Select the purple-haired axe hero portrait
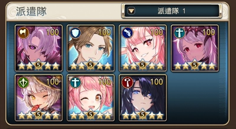236x129 pixels. pyautogui.click(x=39, y=48)
